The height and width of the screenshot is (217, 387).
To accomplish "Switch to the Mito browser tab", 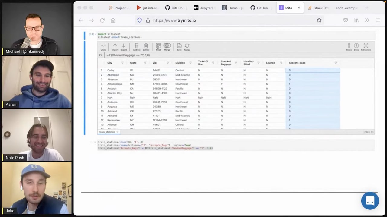I will pos(288,8).
